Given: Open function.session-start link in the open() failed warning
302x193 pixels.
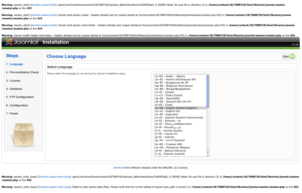Looking at the screenshot, I should click(44, 5).
